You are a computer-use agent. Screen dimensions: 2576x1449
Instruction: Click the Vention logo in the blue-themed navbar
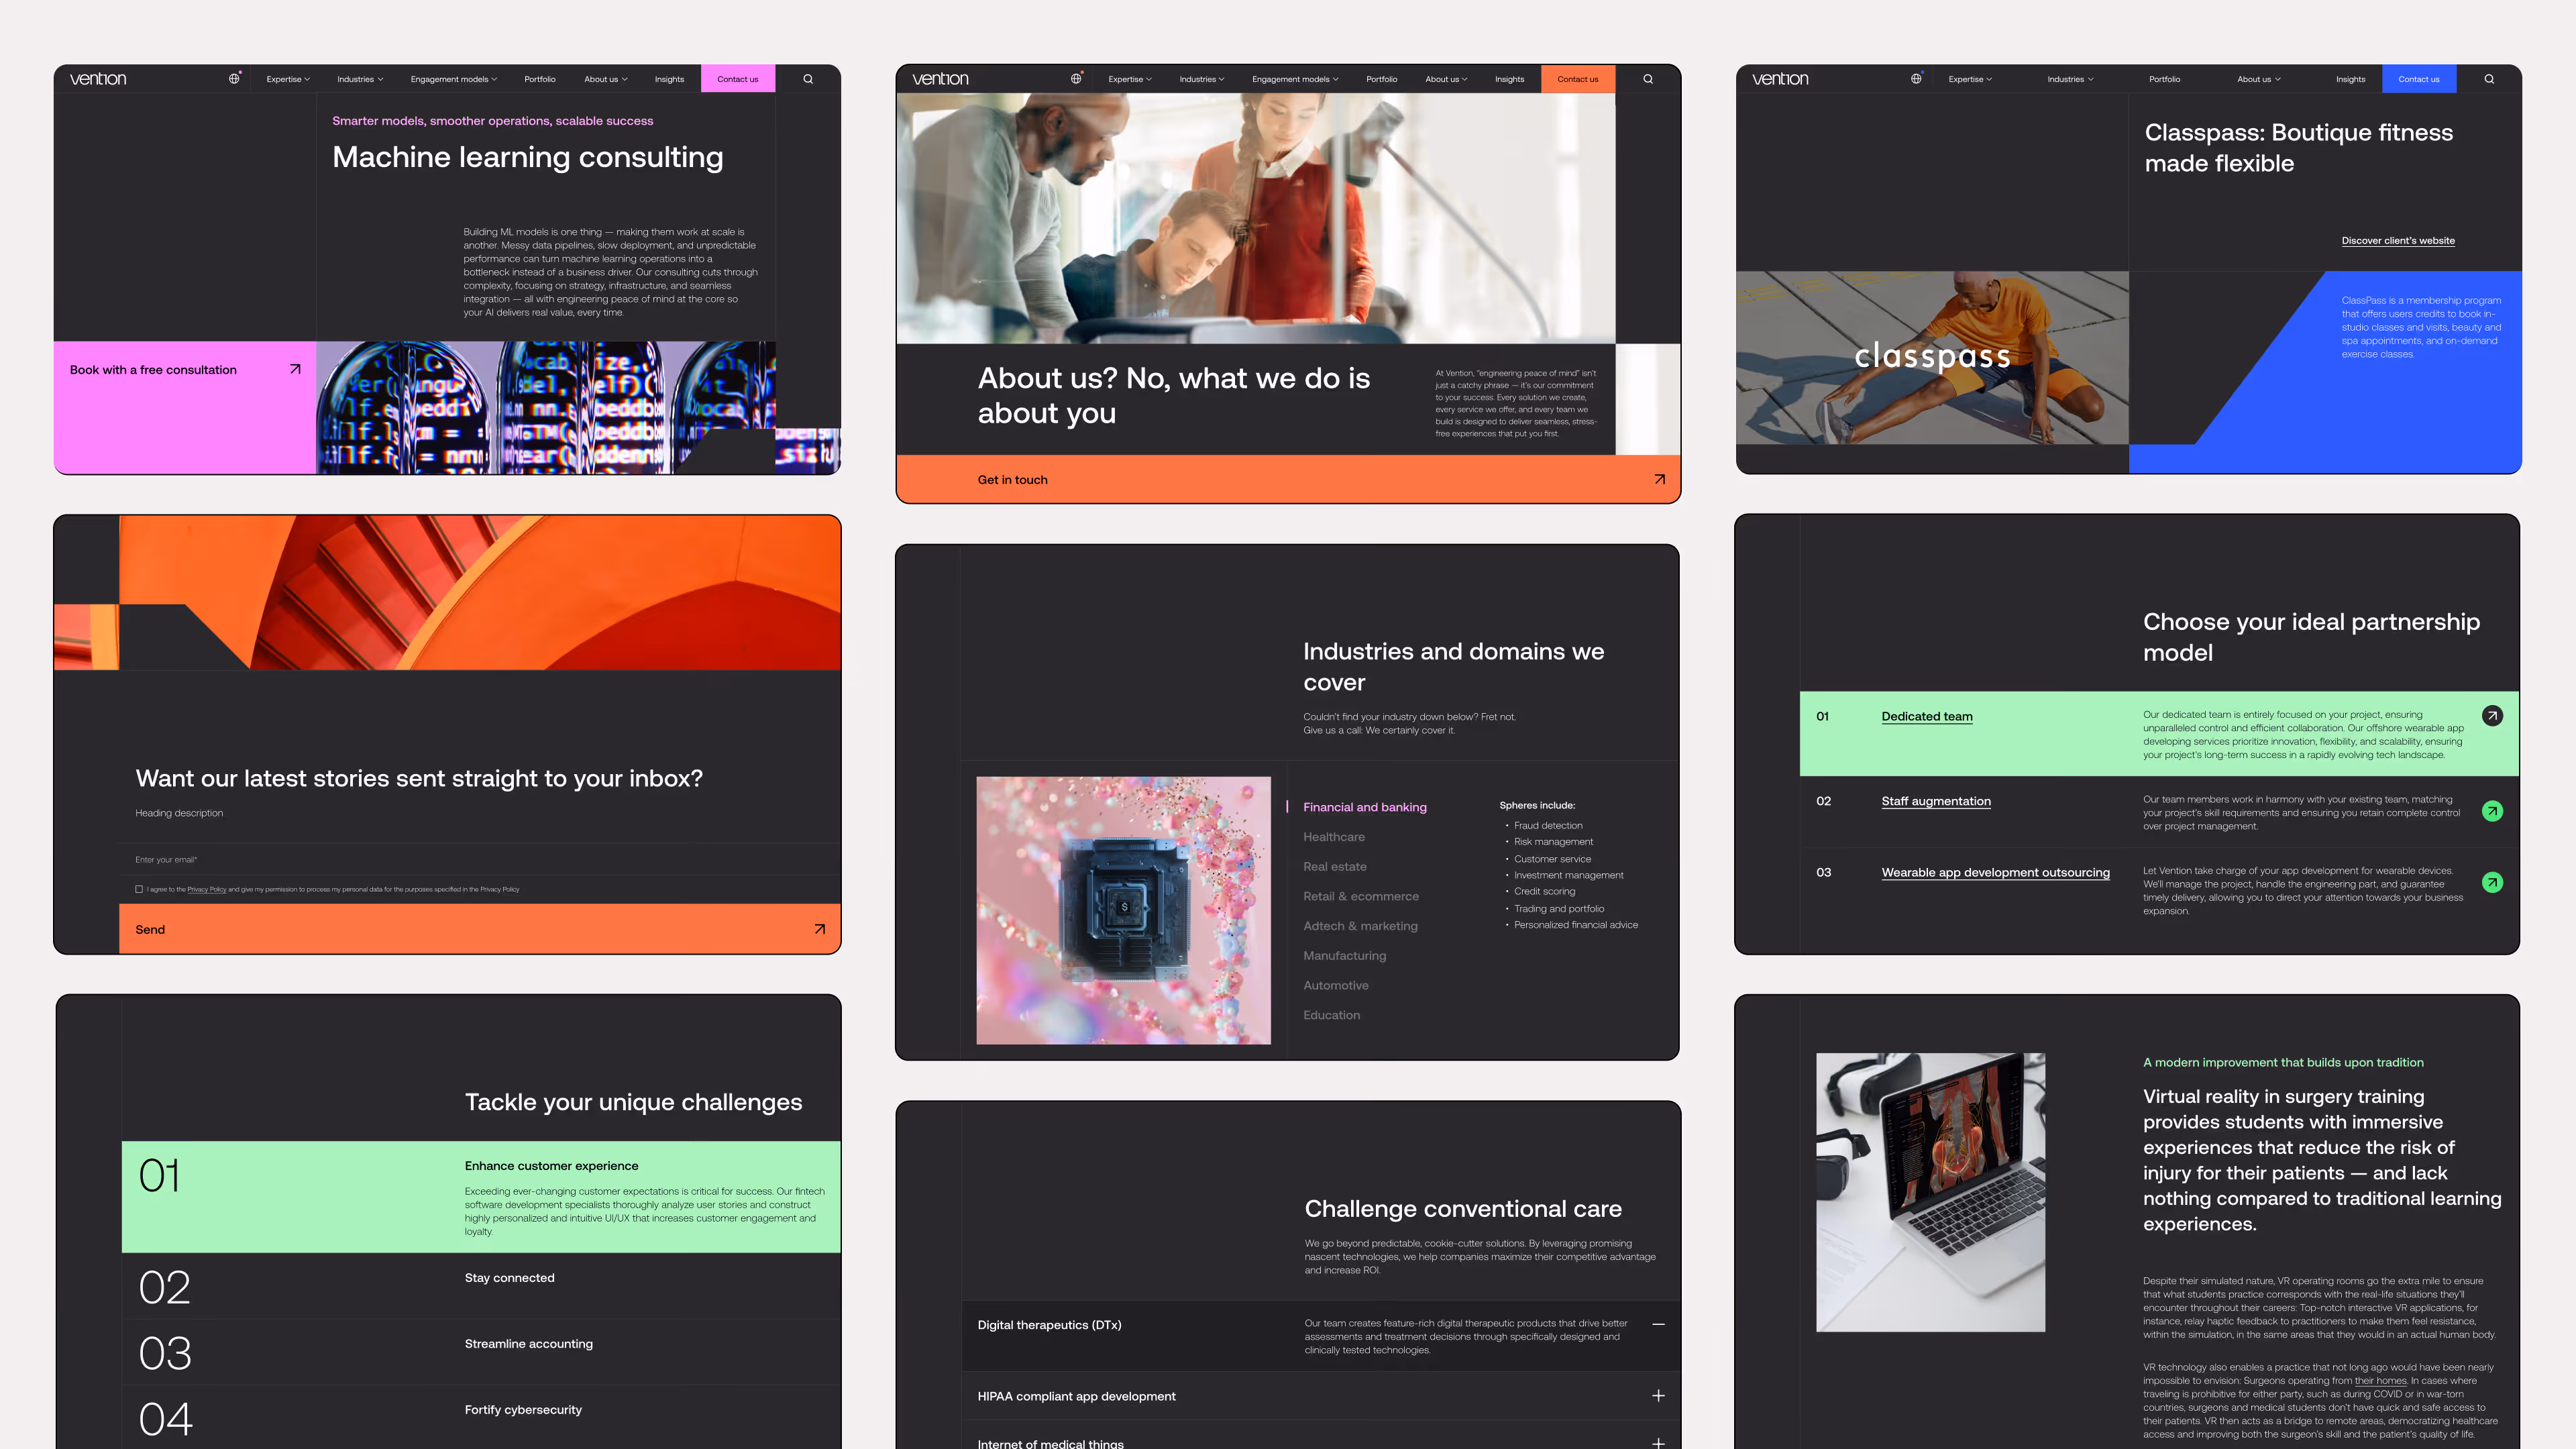click(x=1780, y=79)
